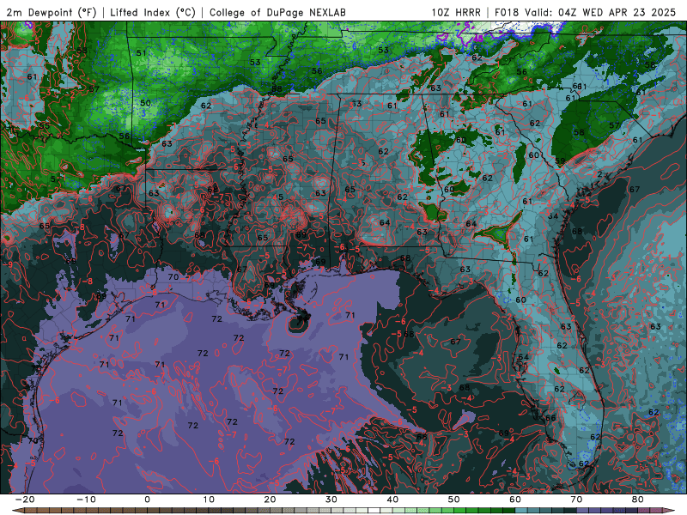The image size is (687, 515).
Task: Click the "Lifted Index (°C)" title text
Action: tap(153, 13)
